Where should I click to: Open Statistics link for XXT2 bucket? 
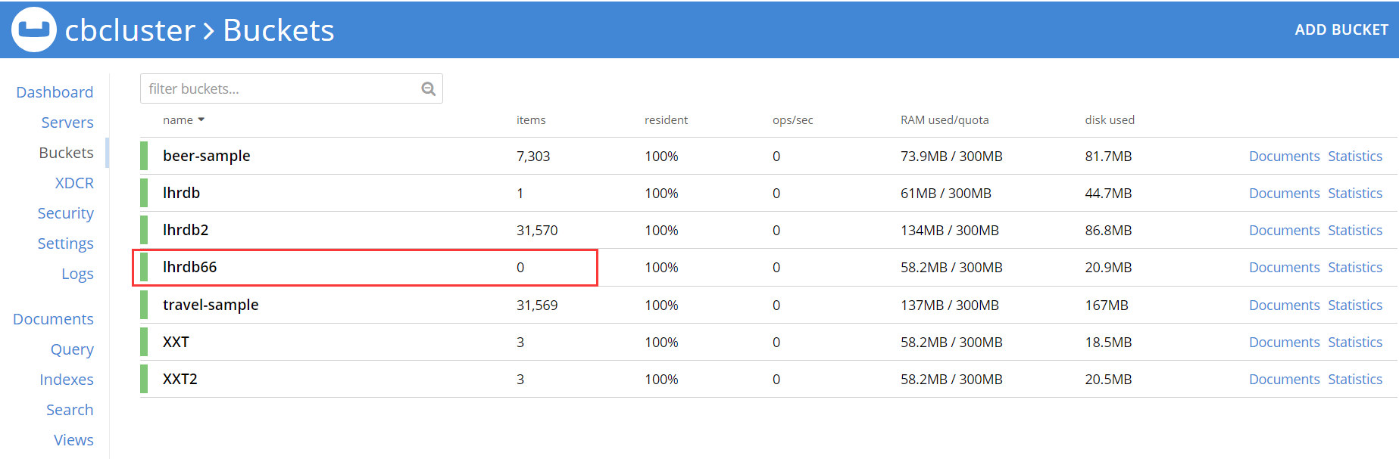point(1355,379)
